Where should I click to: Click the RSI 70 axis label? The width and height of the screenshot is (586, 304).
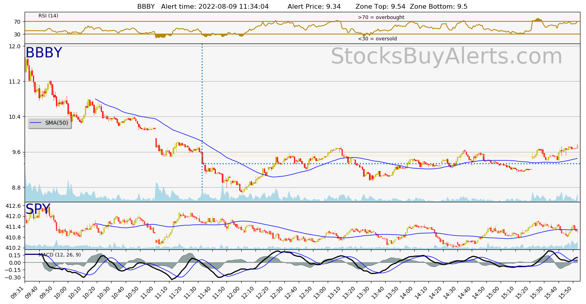(17, 21)
